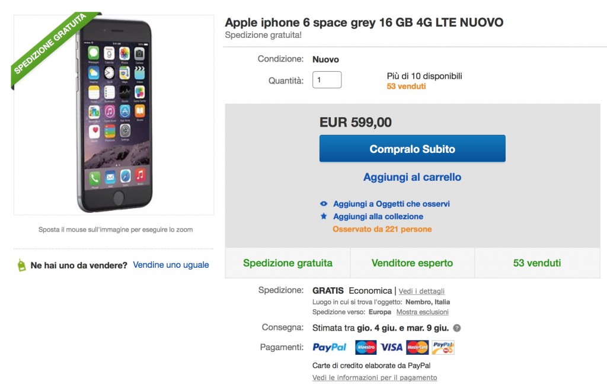Open Vedi i dettagli shipping link
This screenshot has width=607, height=388.
tap(421, 291)
